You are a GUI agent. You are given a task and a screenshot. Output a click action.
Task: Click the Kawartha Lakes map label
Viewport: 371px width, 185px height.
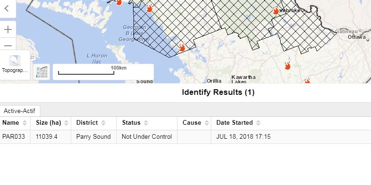[244, 79]
